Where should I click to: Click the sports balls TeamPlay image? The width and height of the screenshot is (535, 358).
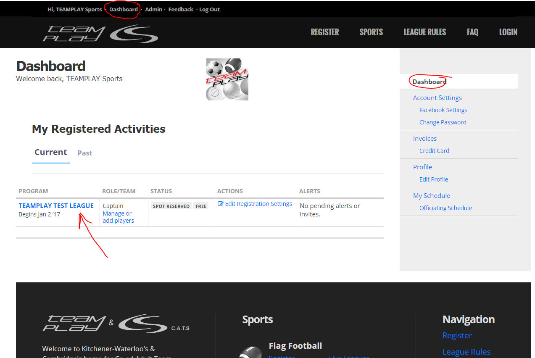227,79
